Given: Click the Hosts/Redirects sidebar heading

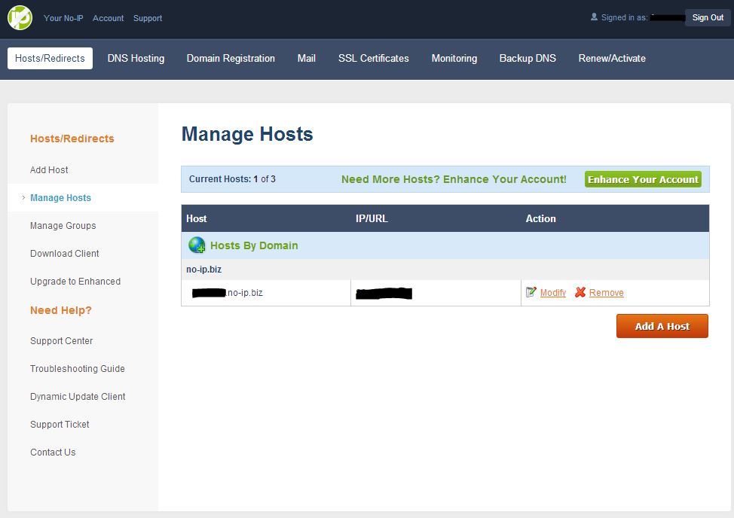Looking at the screenshot, I should click(x=72, y=139).
